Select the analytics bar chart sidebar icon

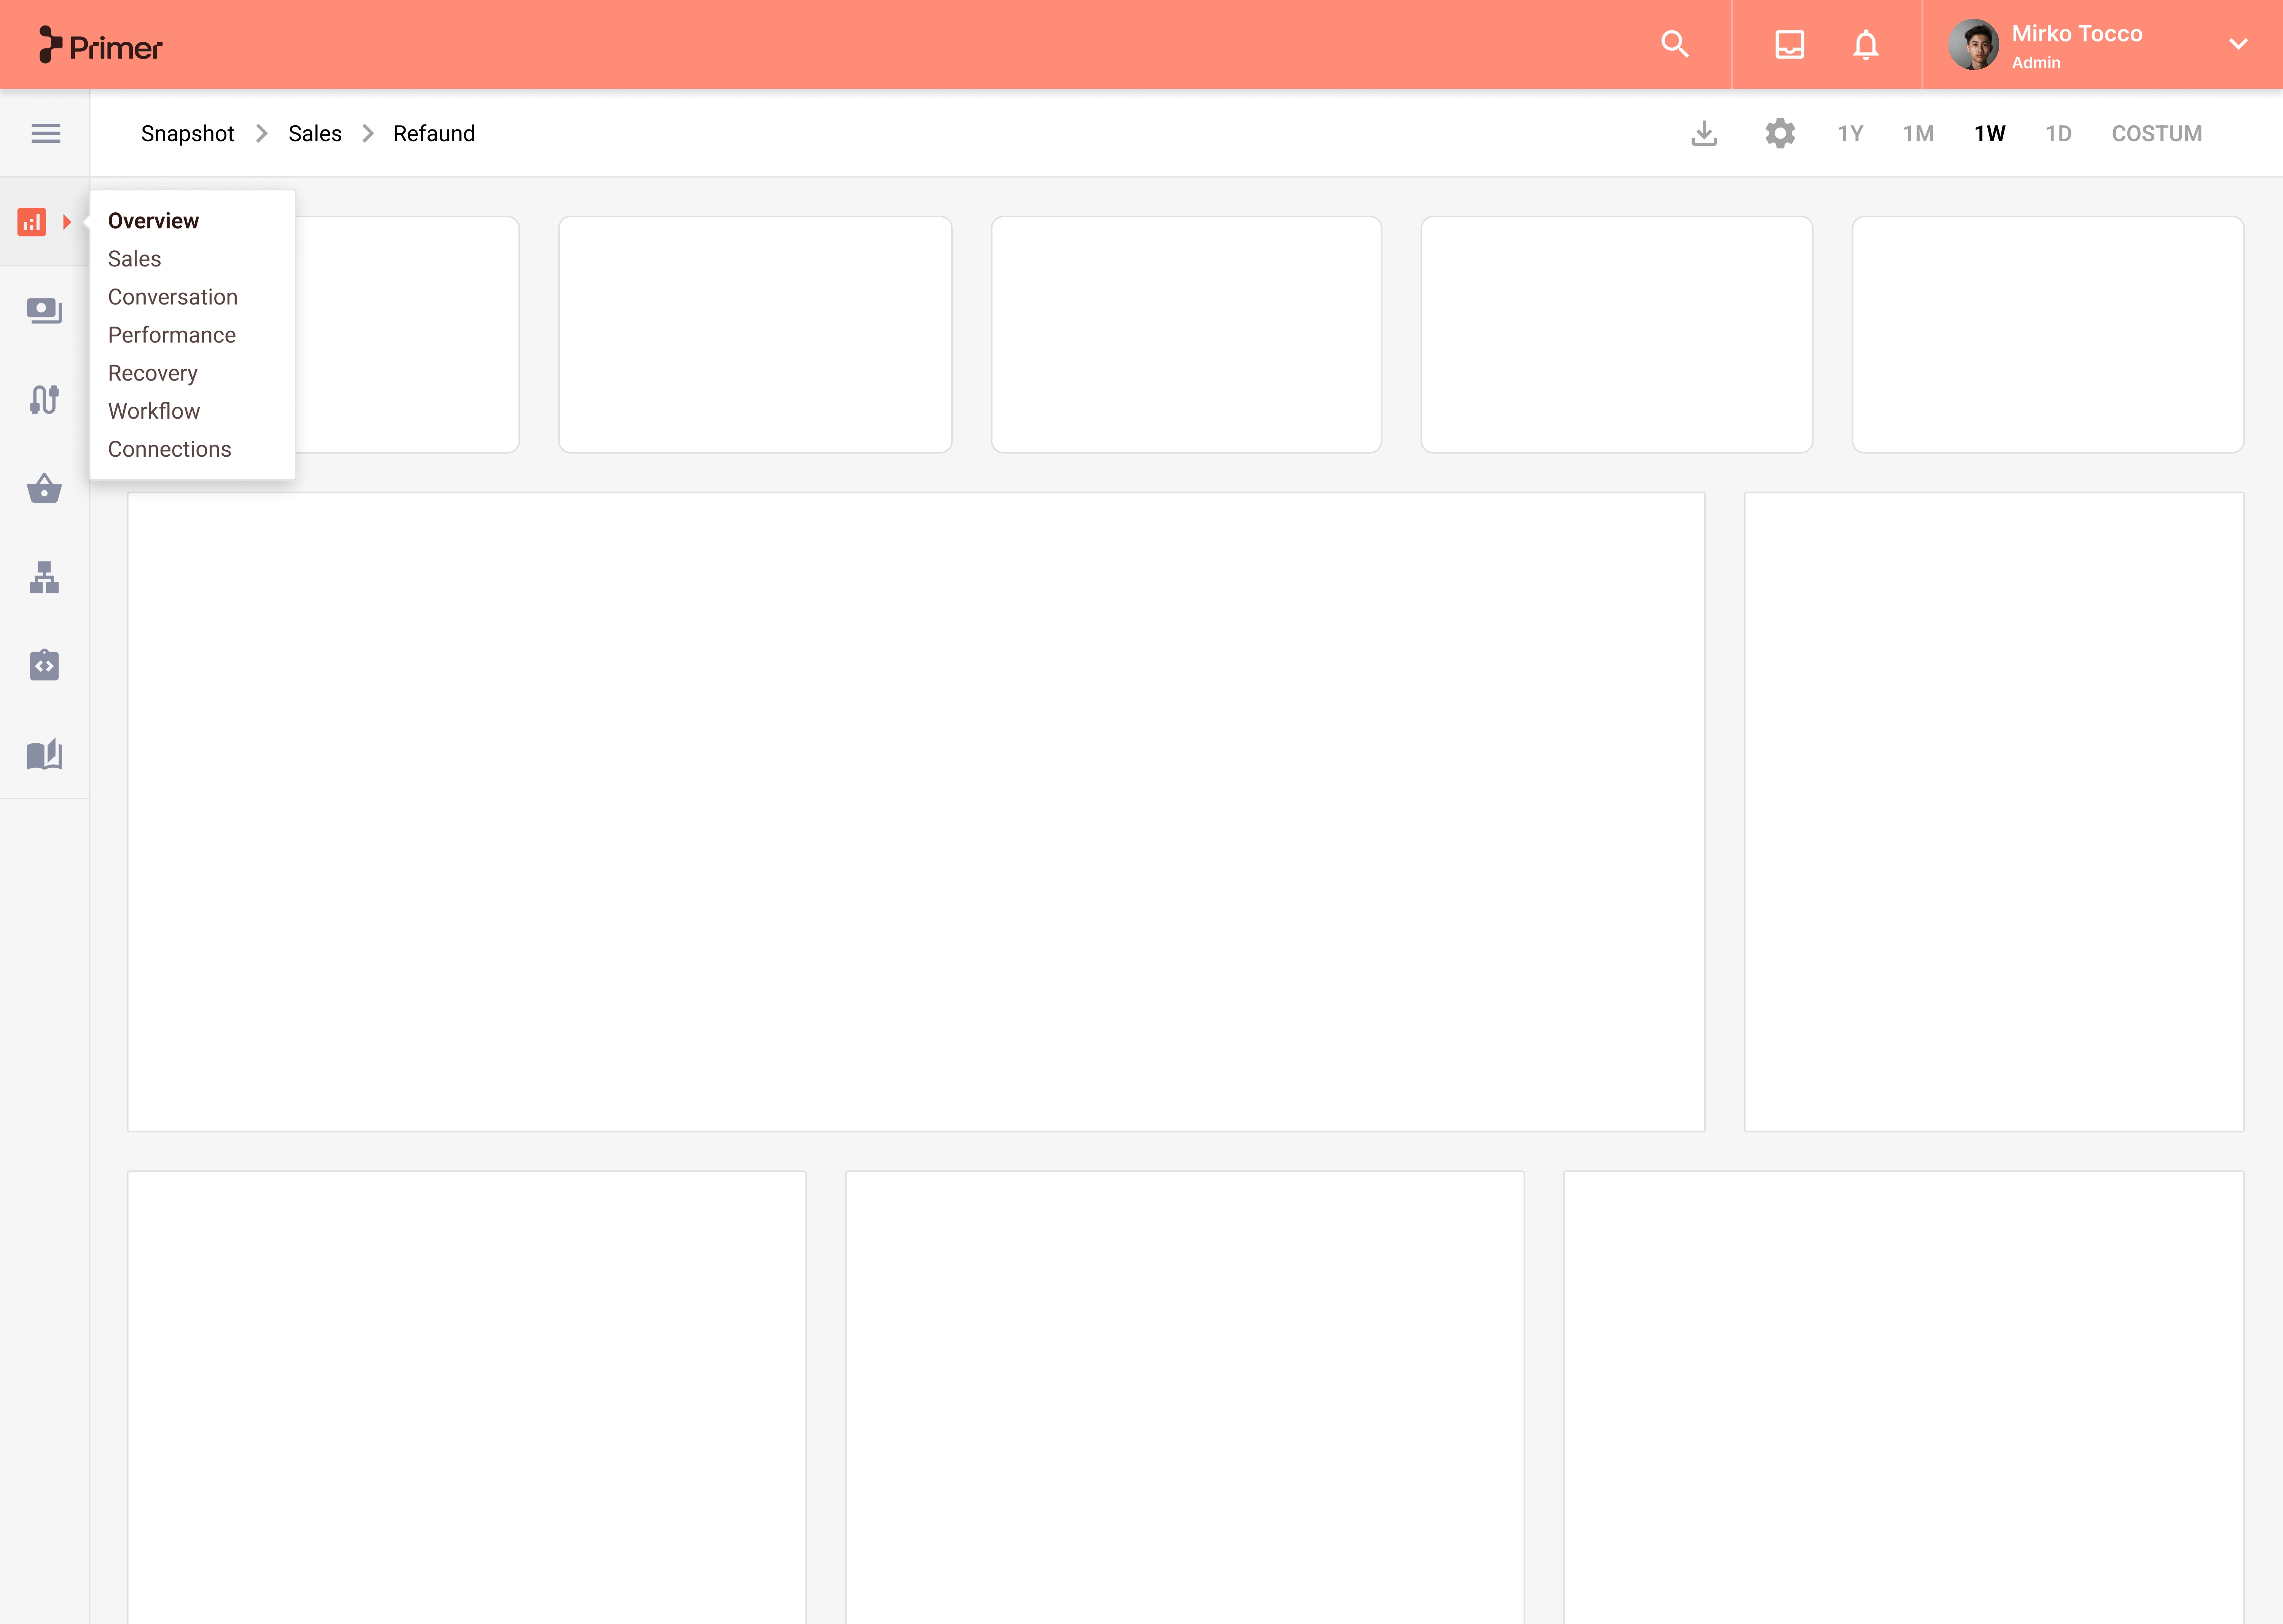[x=32, y=221]
